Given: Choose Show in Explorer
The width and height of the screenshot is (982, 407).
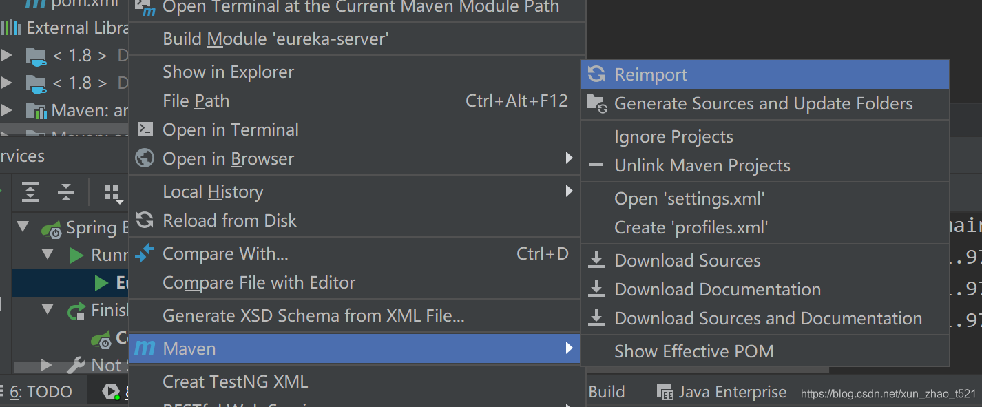Looking at the screenshot, I should click(355, 72).
